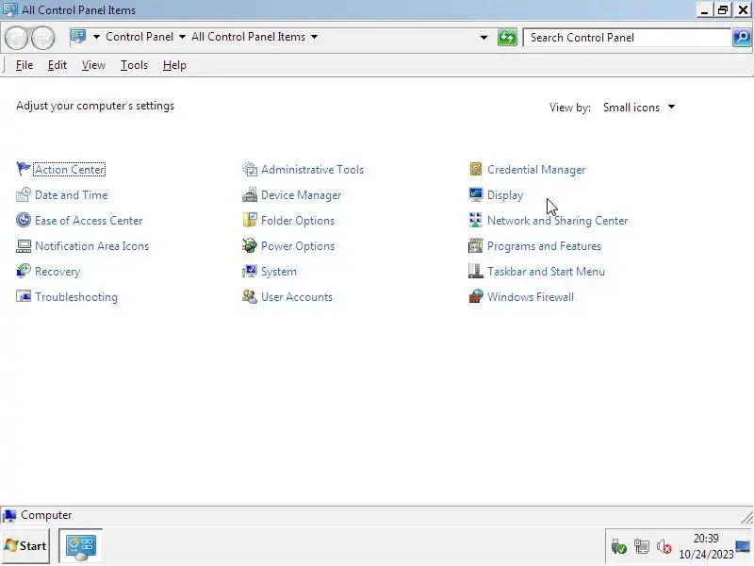Click the Display link
Image resolution: width=754 pixels, height=566 pixels.
(x=505, y=195)
